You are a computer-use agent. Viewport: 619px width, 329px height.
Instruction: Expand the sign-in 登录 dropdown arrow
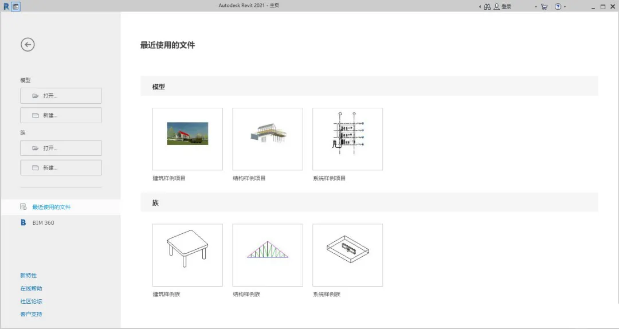click(536, 7)
